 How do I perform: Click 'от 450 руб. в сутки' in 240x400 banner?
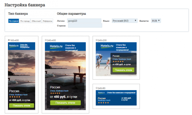click(64, 97)
